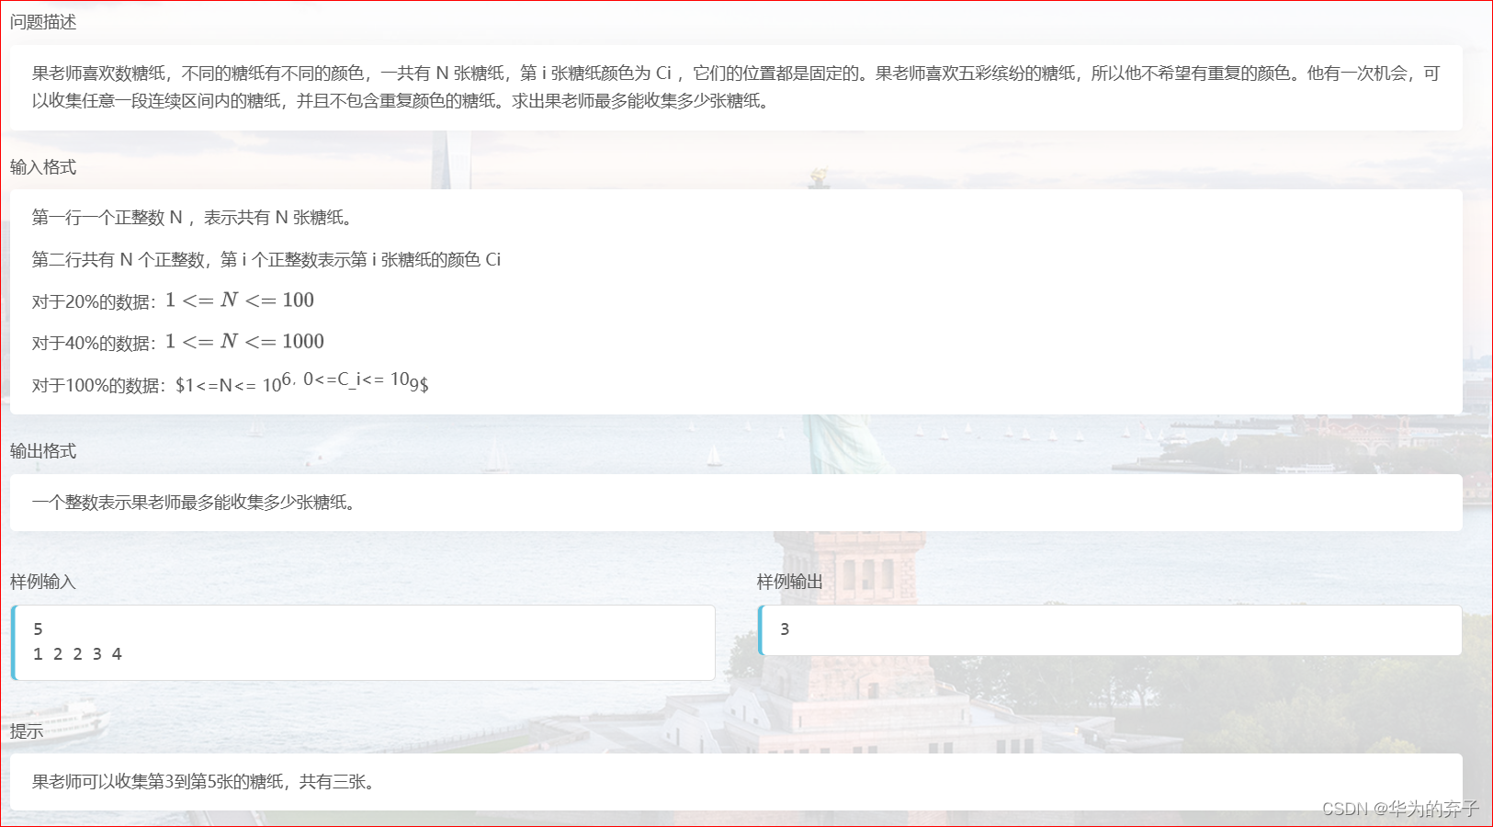Click the blue highlight bar beside sample input
The height and width of the screenshot is (827, 1493).
click(13, 641)
